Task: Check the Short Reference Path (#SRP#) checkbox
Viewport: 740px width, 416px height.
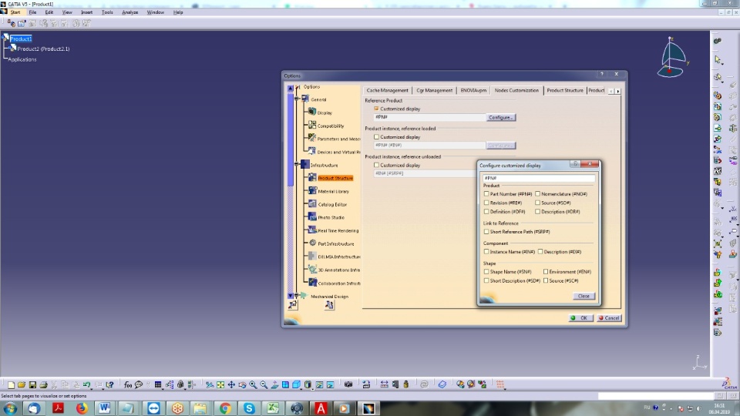Action: (486, 232)
